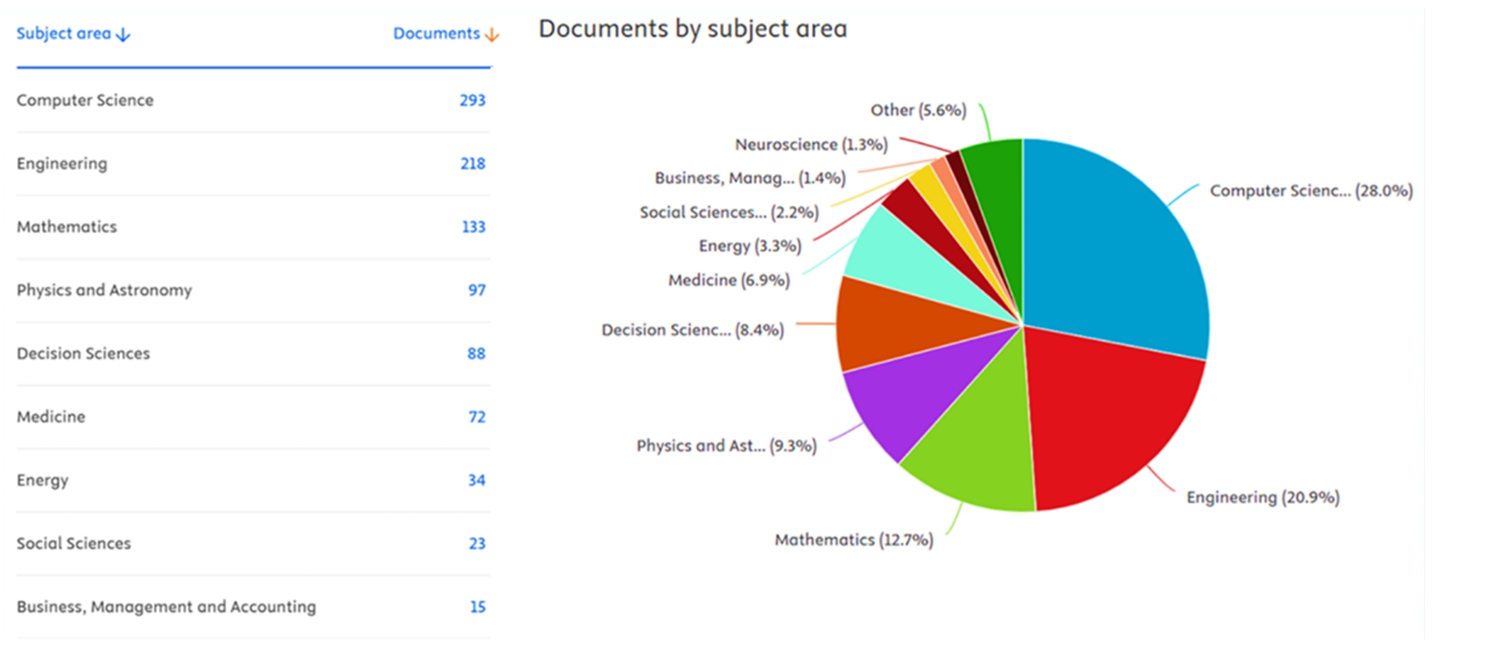Click the Decision Scienc... (8.4%) chart label
Screen dimensions: 1499x659
[693, 330]
